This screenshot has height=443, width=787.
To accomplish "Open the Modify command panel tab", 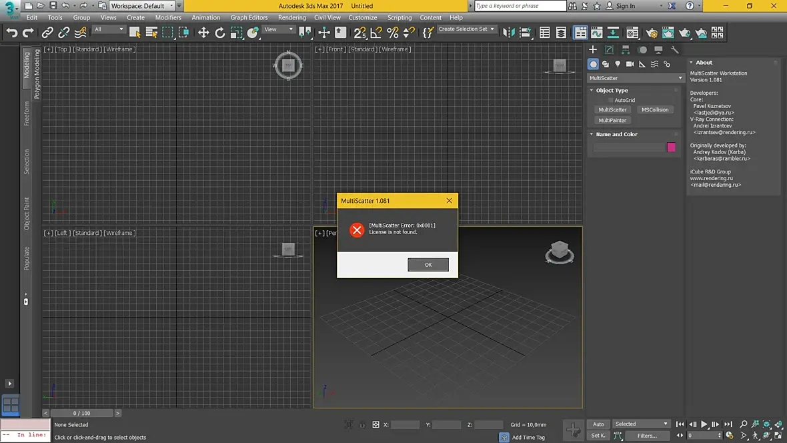I will pos(609,50).
